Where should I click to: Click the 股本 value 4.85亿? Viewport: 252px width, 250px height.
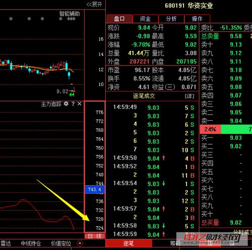coord(187,70)
